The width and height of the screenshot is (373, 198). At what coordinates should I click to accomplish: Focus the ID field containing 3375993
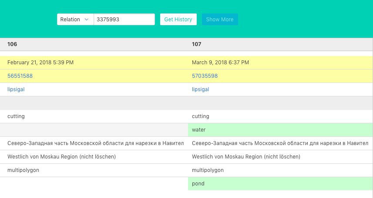pos(124,20)
